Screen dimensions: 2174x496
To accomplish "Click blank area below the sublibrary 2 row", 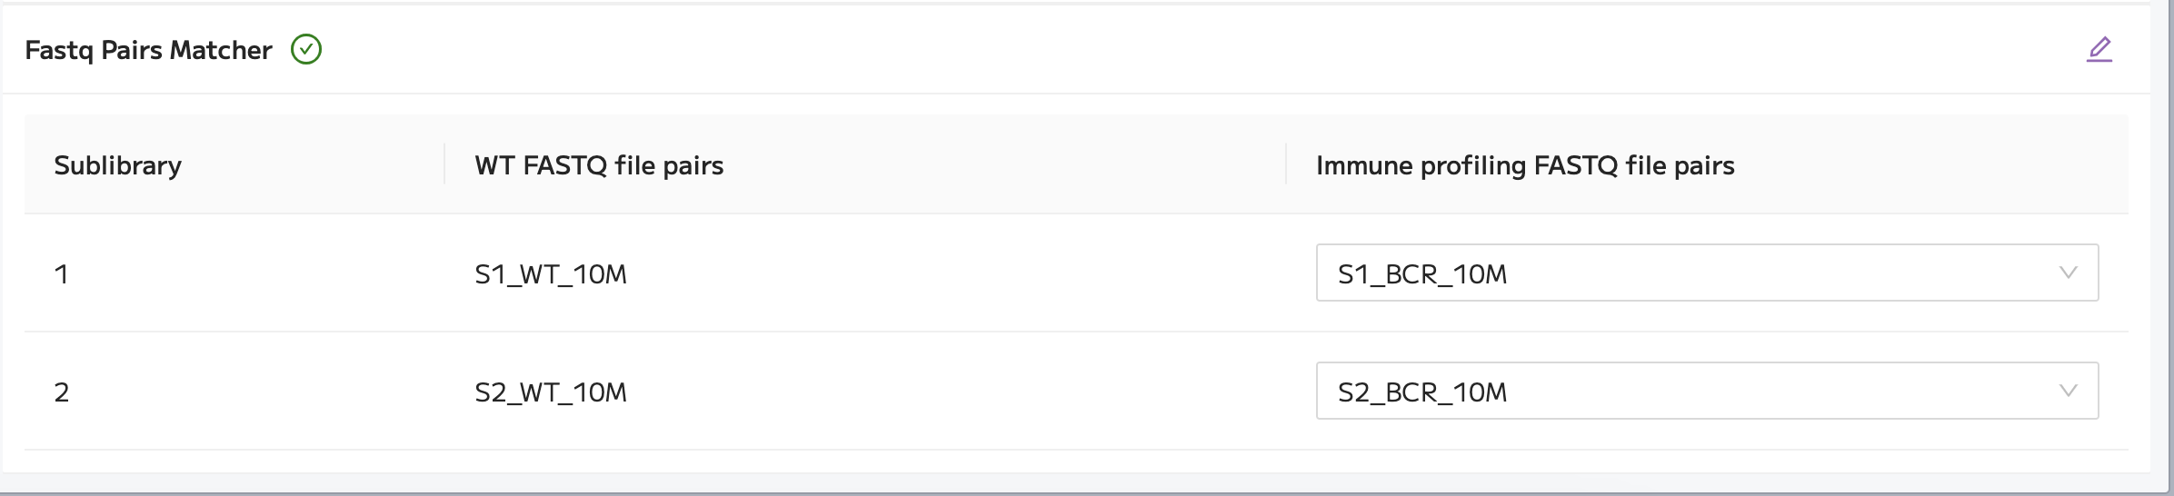I will pyautogui.click(x=1076, y=461).
